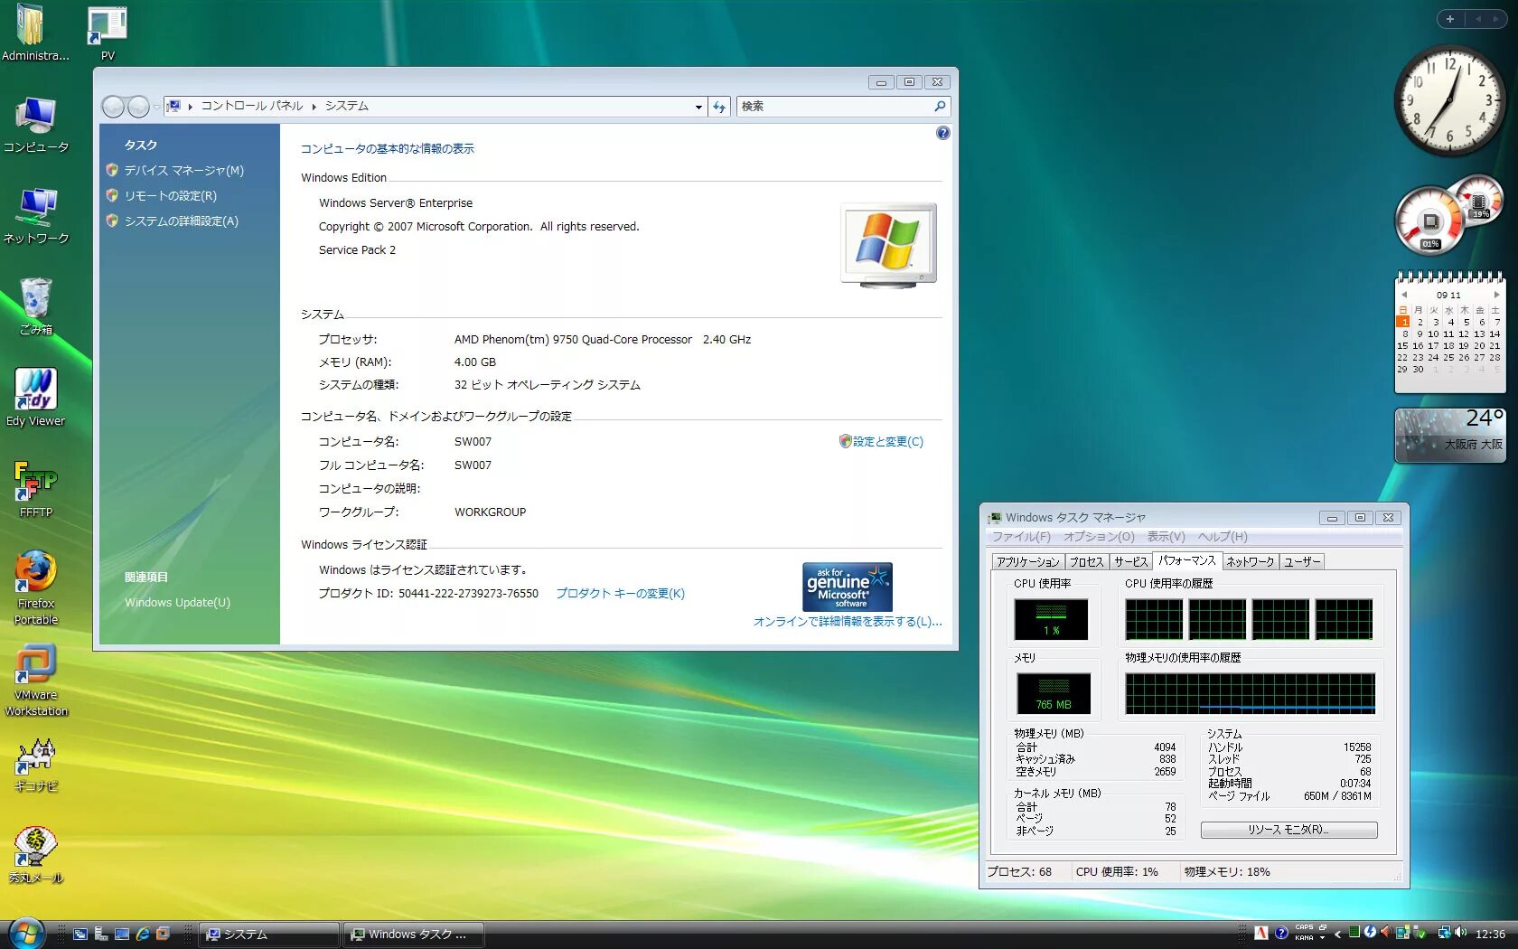This screenshot has width=1518, height=949.
Task: Open ファイル(F) menu in Task Manager
Action: pos(1021,537)
